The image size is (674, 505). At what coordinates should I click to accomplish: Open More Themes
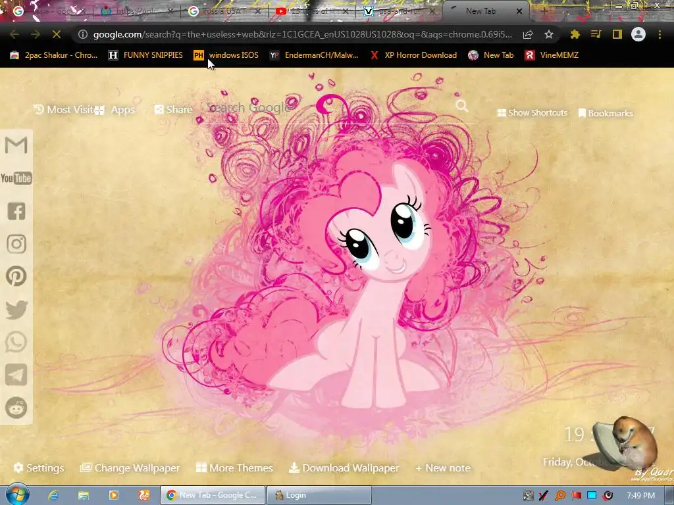[x=235, y=468]
